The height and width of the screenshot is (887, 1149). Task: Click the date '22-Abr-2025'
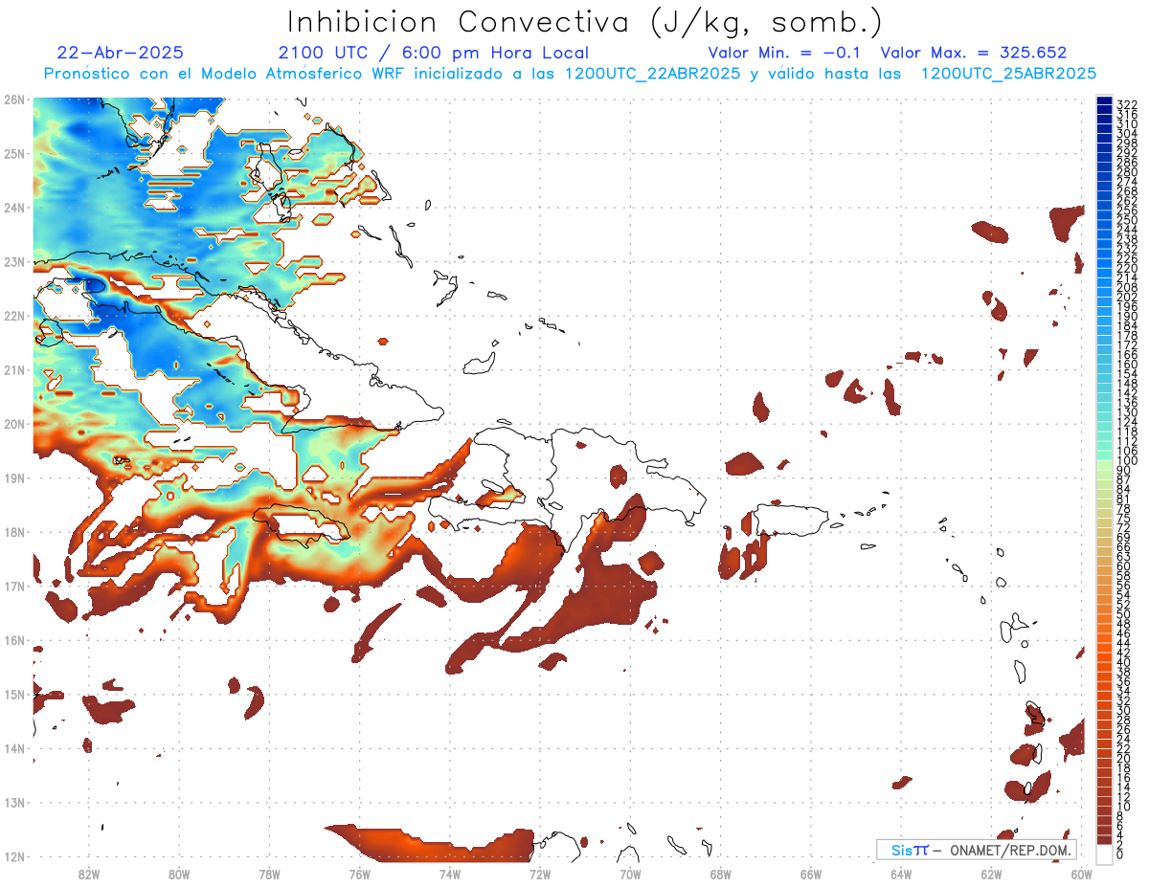(120, 53)
